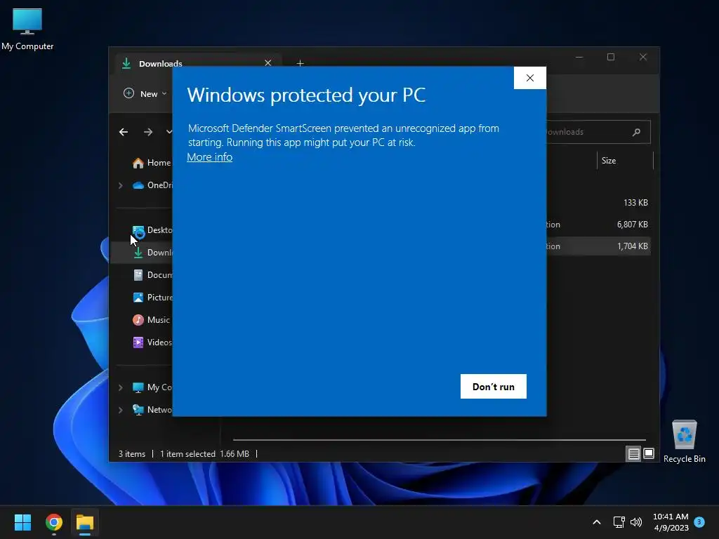Add a new File Explorer tab
The height and width of the screenshot is (539, 719).
click(300, 63)
